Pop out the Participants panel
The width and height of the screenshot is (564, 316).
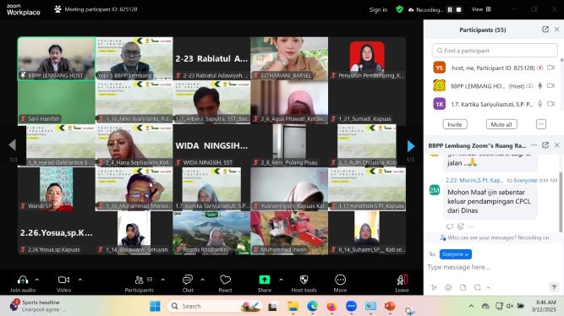coord(545,30)
